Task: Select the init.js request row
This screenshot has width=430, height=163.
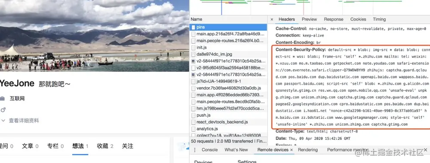Action: (228, 47)
